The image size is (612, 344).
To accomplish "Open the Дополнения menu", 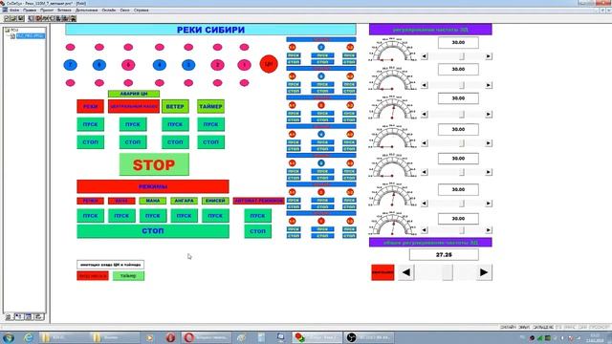I will click(x=86, y=11).
